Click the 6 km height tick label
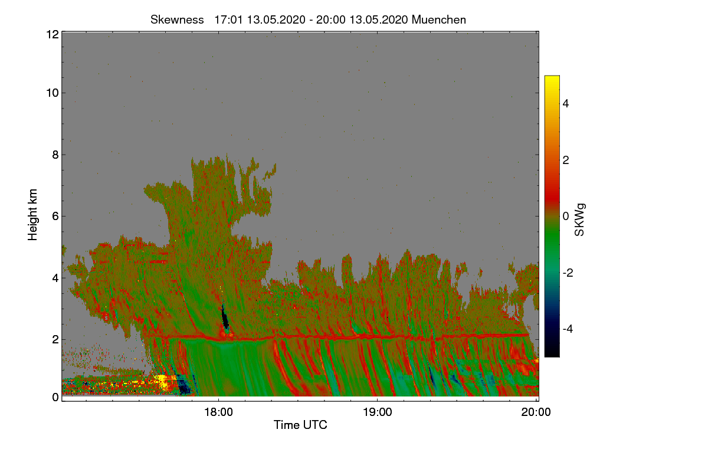The image size is (708, 472). click(x=55, y=216)
